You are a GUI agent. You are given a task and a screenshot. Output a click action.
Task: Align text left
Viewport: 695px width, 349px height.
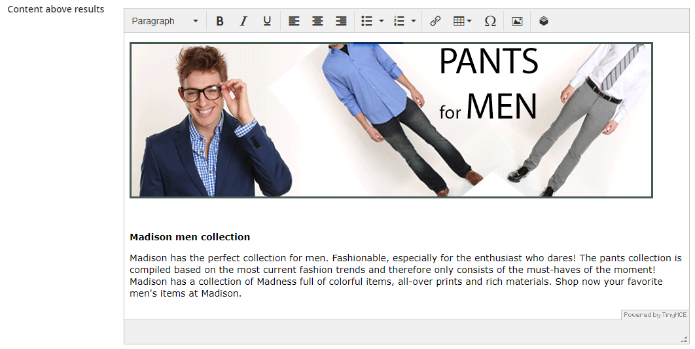pos(294,21)
